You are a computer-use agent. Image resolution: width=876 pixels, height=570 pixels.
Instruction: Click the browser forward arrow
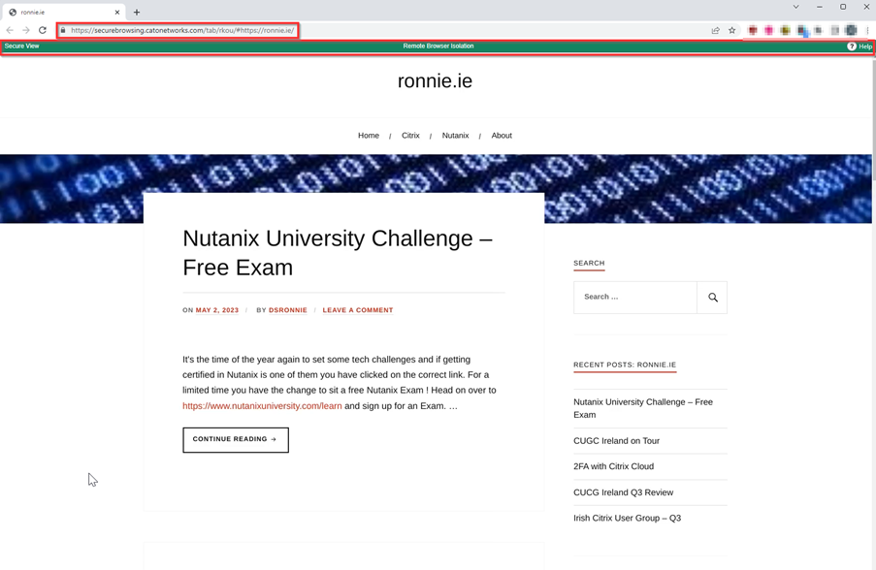pos(25,30)
